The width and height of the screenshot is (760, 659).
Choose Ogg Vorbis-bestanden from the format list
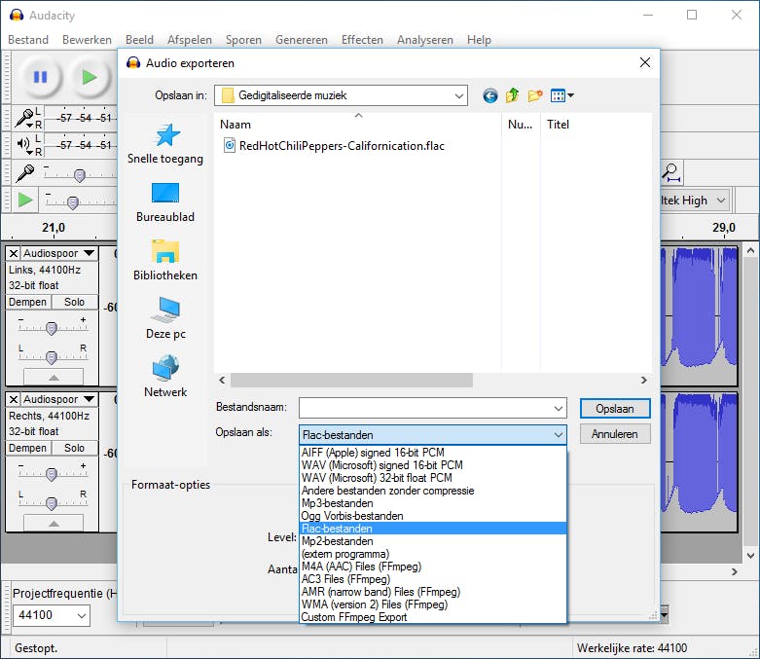click(433, 516)
